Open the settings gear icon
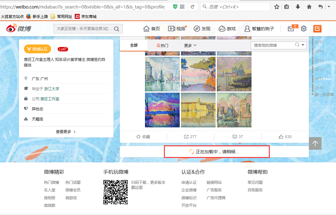 pyautogui.click(x=304, y=28)
